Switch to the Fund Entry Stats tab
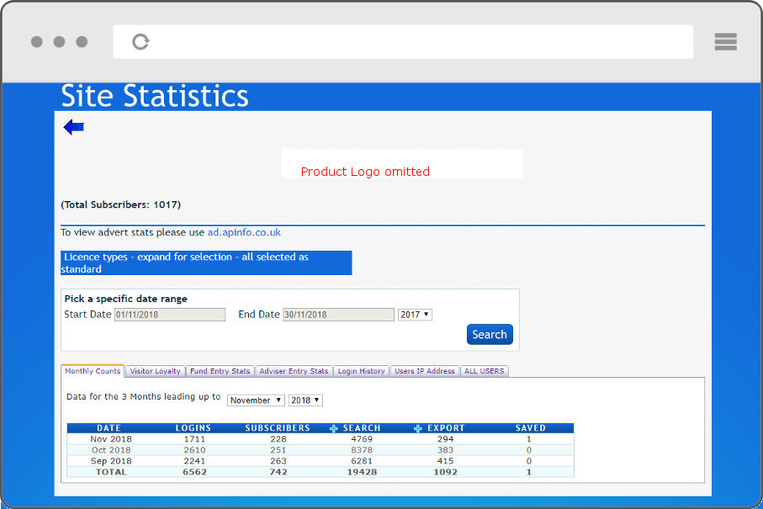Image resolution: width=763 pixels, height=509 pixels. (x=220, y=371)
